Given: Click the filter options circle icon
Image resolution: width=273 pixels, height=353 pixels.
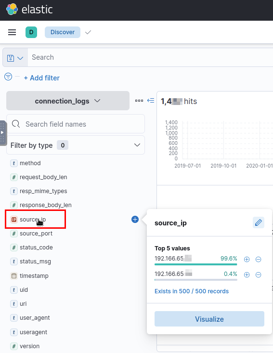Looking at the screenshot, I should coord(8,77).
